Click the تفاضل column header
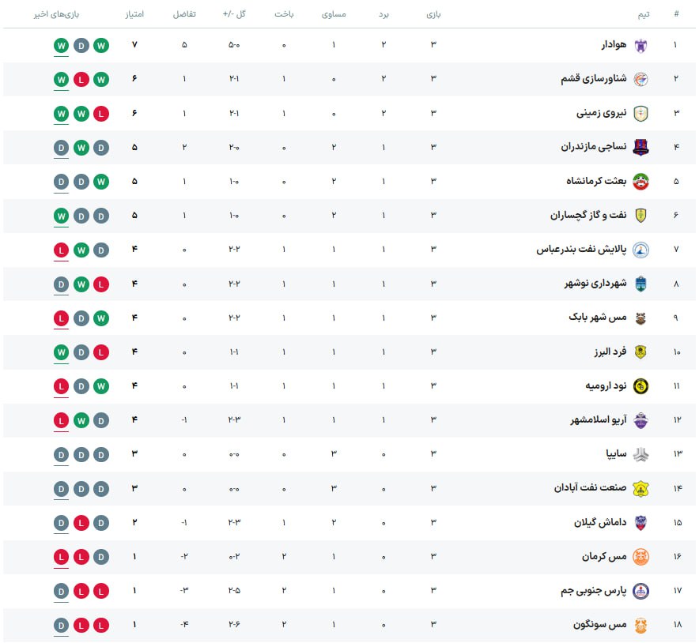This screenshot has height=643, width=699. [184, 14]
